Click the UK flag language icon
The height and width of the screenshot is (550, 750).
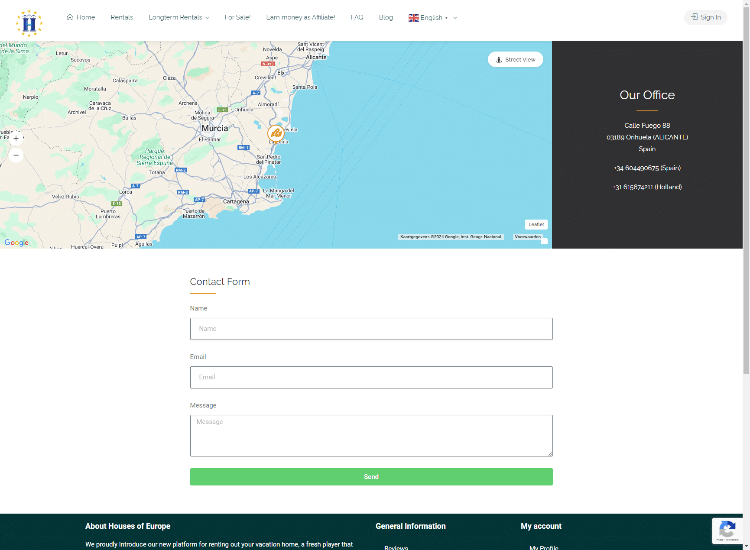point(413,18)
